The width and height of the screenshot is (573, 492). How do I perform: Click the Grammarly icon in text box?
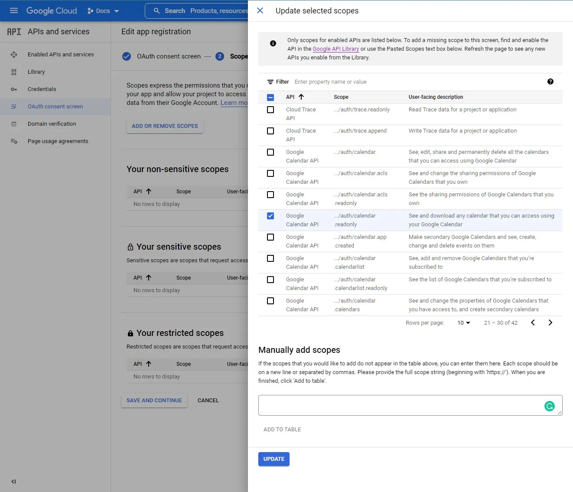click(549, 406)
